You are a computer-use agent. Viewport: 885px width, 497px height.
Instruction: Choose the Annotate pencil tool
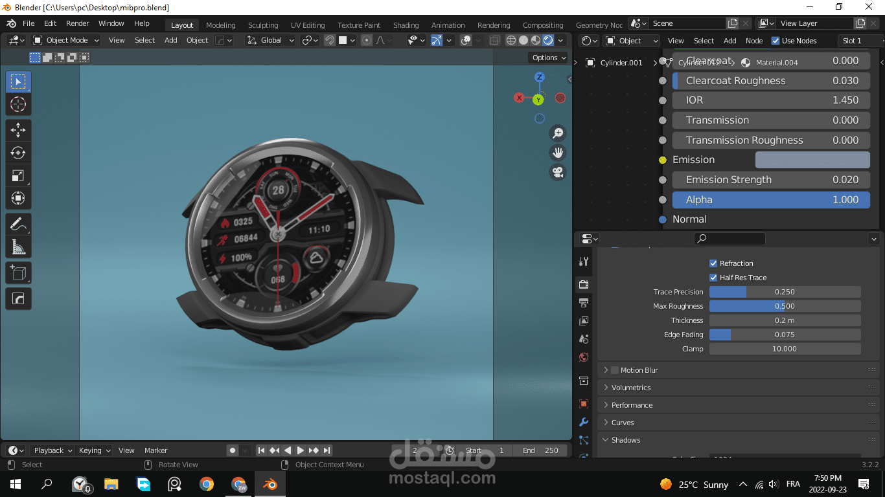[18, 225]
